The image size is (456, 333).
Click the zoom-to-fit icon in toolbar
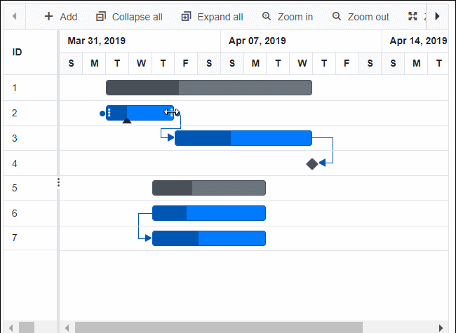[413, 16]
